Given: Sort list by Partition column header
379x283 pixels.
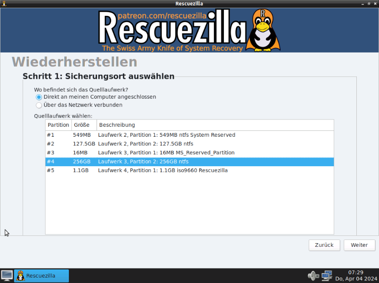Looking at the screenshot, I should (58, 125).
